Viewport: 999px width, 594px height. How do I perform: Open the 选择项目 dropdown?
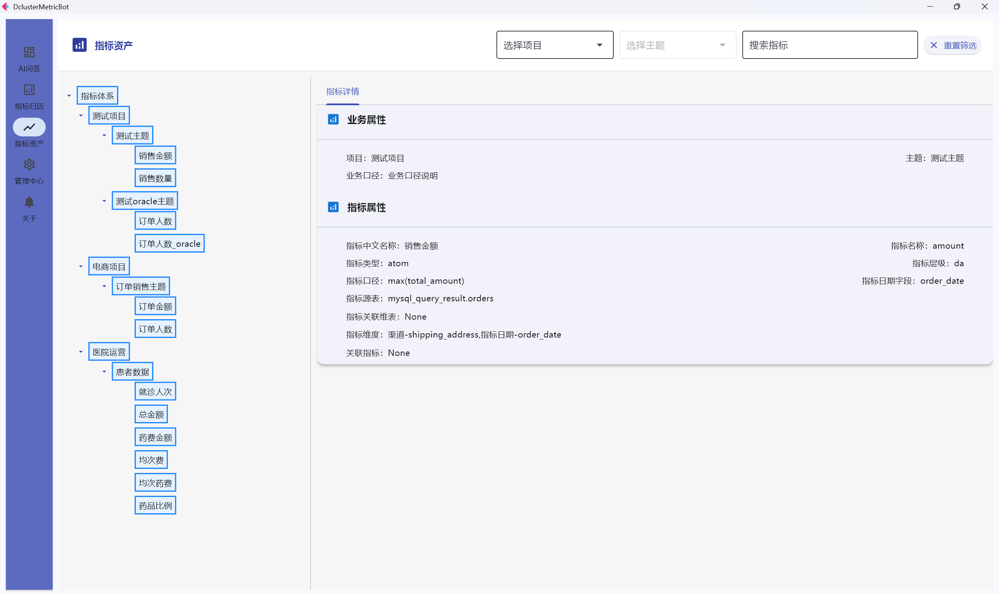tap(554, 45)
